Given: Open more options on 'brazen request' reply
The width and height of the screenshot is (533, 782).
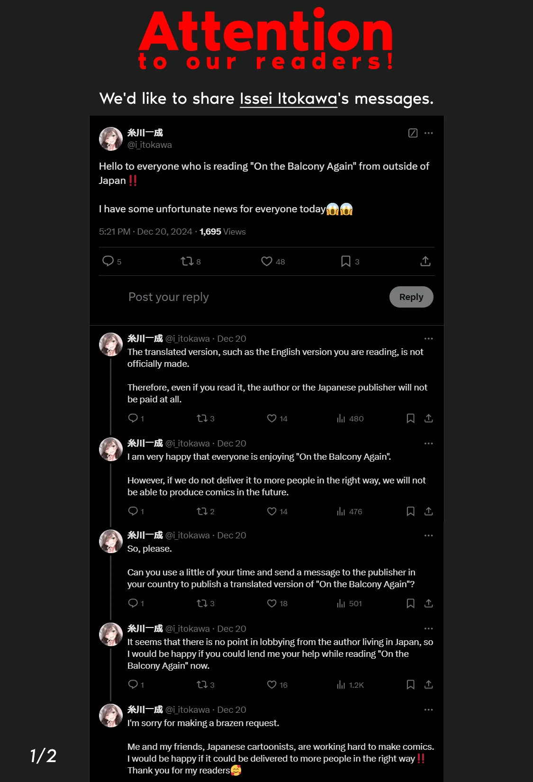Looking at the screenshot, I should click(429, 710).
